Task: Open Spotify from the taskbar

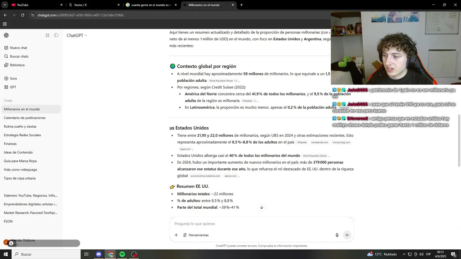Action: coord(122,254)
